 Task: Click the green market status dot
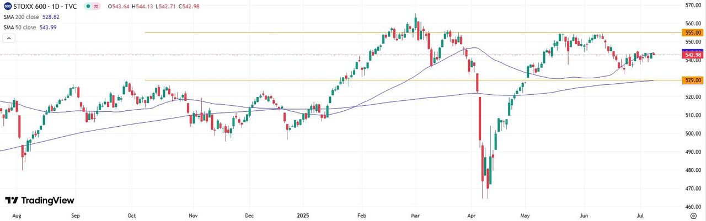coord(88,6)
